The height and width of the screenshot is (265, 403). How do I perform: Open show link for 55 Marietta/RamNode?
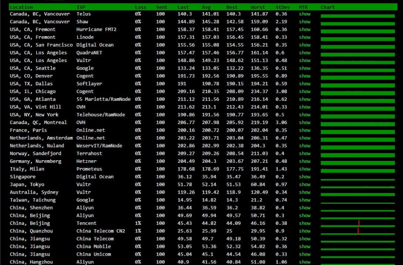pos(305,99)
